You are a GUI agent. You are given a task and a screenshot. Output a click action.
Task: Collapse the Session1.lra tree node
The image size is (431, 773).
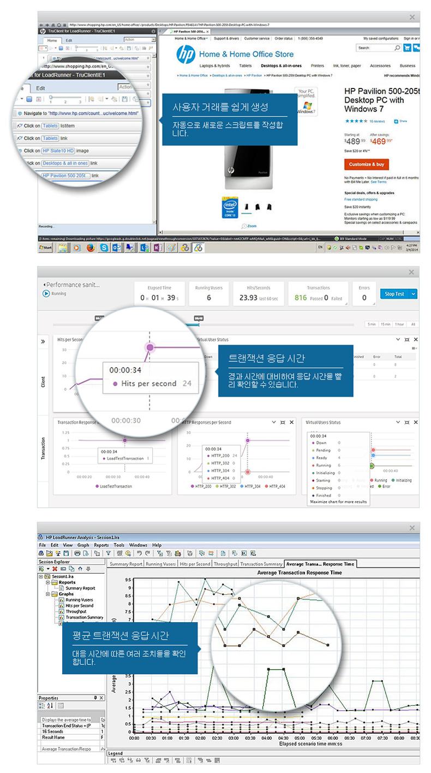[41, 576]
